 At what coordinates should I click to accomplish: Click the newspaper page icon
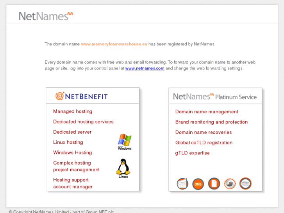pyautogui.click(x=182, y=184)
